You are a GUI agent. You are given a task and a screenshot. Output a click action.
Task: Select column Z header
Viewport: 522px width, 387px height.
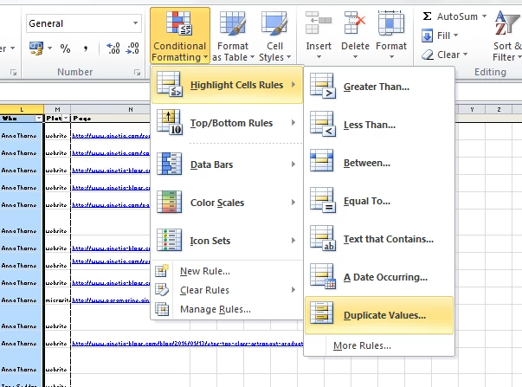(499, 109)
